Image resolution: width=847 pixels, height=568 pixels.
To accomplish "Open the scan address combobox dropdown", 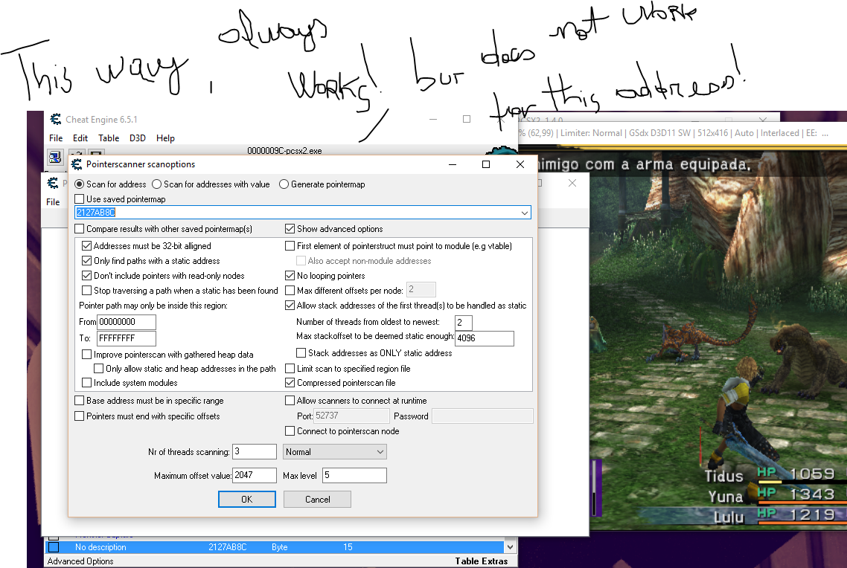I will click(x=526, y=213).
